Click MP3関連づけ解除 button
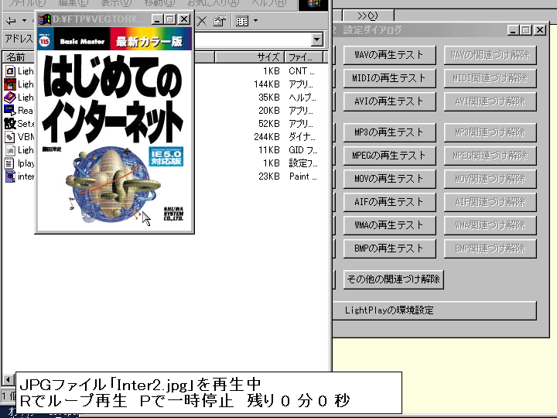This screenshot has height=418, width=557. (490, 132)
